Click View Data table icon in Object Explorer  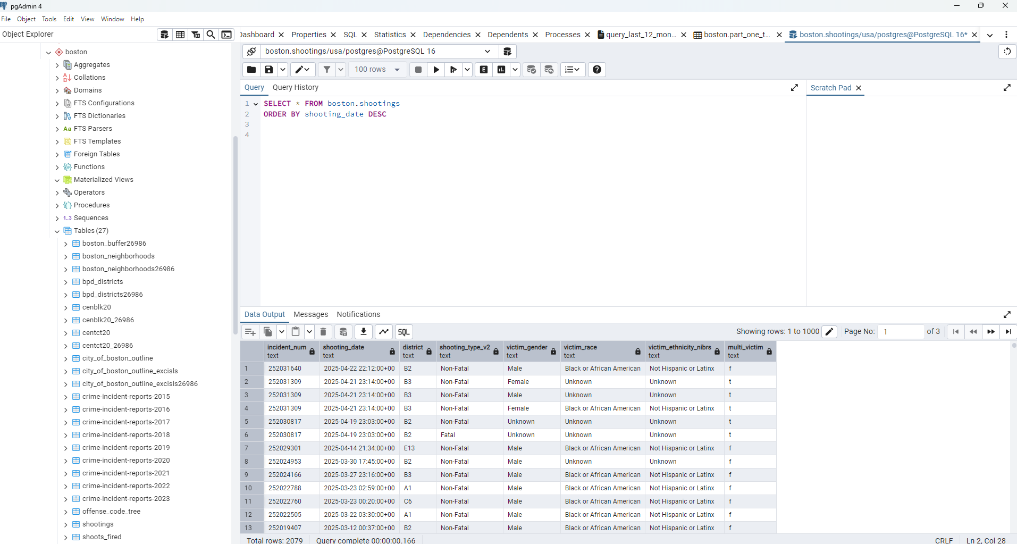point(180,35)
